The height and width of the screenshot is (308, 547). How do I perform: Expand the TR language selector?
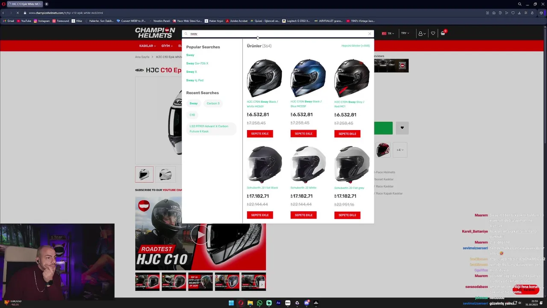(389, 33)
